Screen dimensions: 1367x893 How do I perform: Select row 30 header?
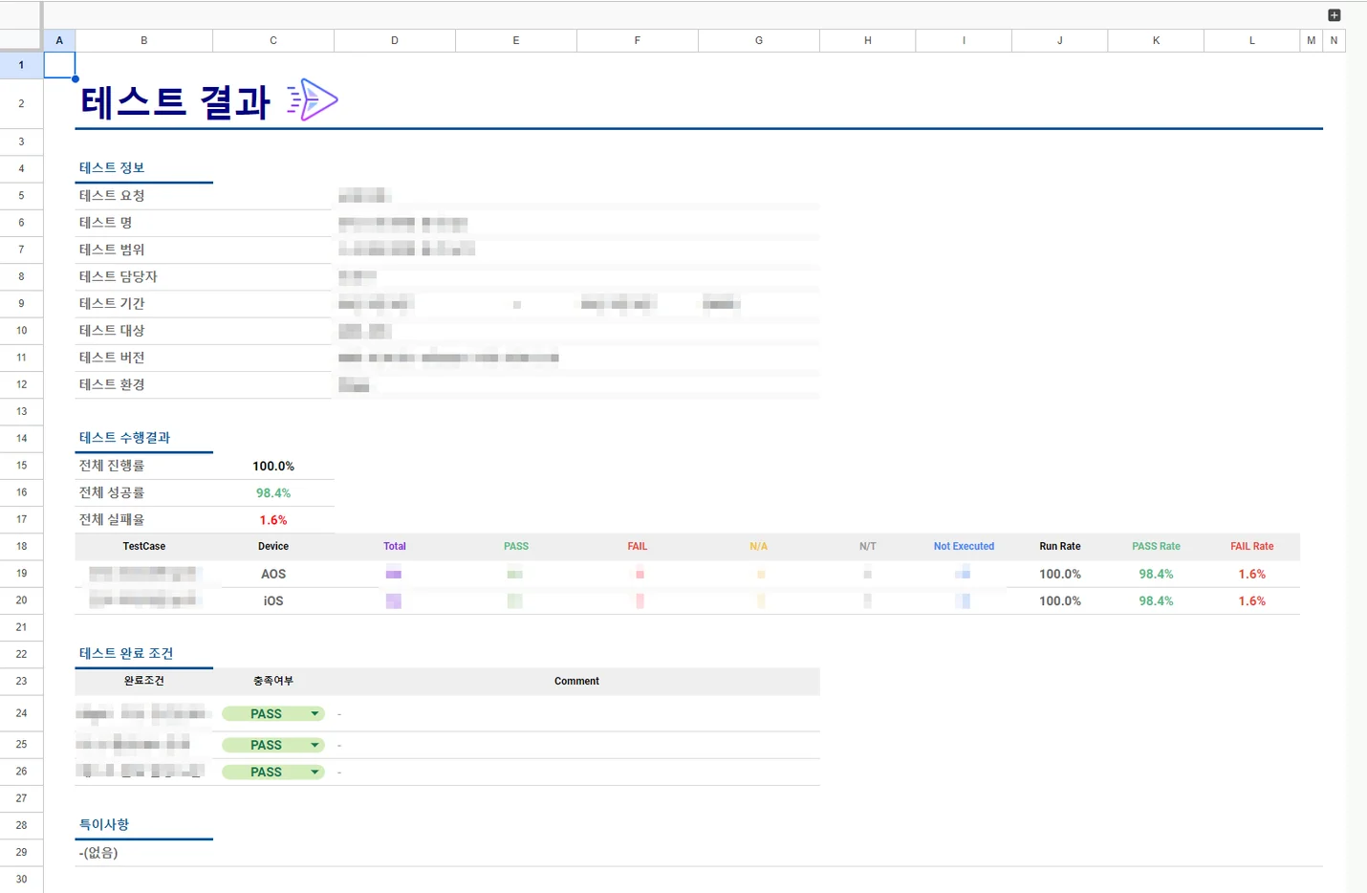tap(21, 879)
